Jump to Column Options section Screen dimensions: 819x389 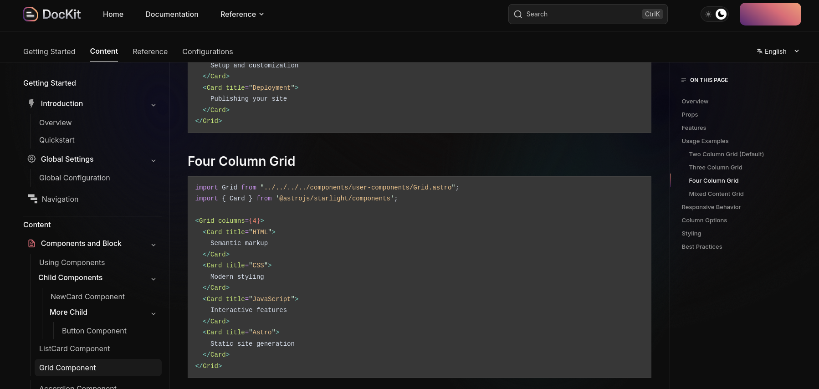pyautogui.click(x=704, y=220)
